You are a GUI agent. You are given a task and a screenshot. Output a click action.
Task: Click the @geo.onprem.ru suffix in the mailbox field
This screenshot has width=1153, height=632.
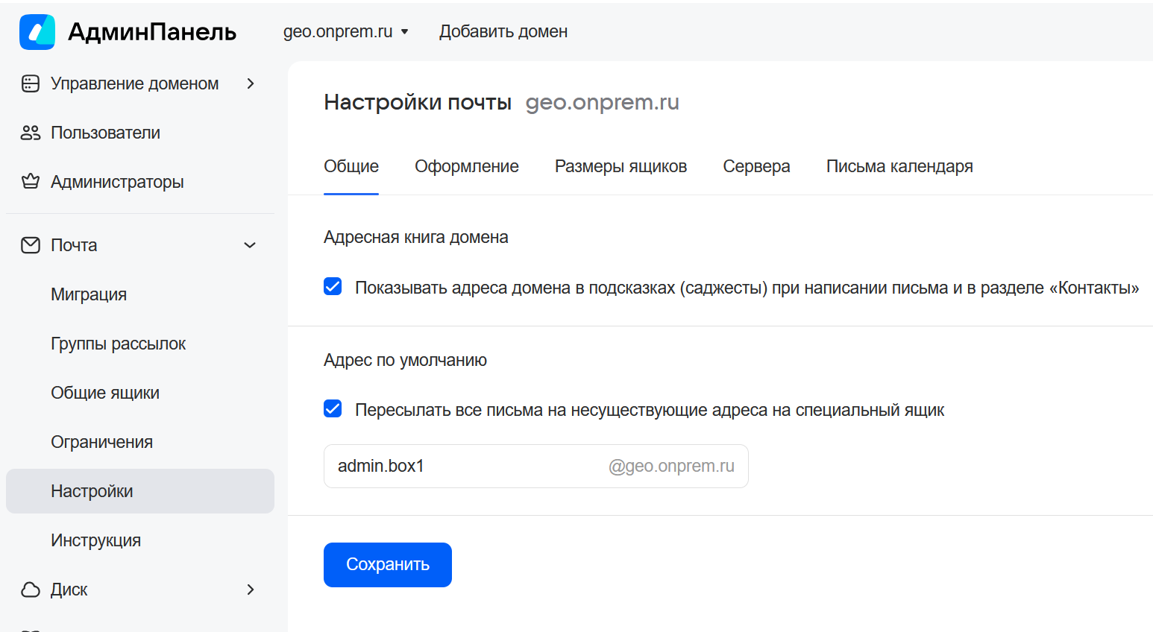671,467
